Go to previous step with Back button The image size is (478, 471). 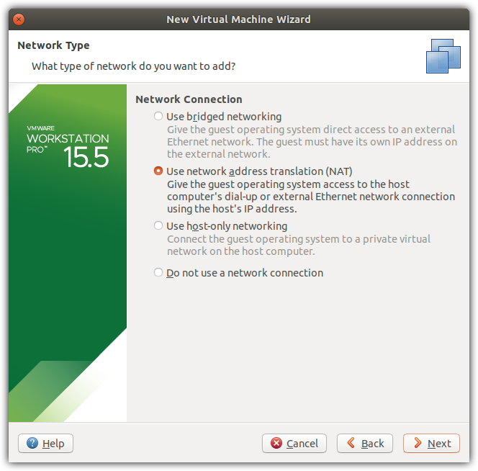364,443
